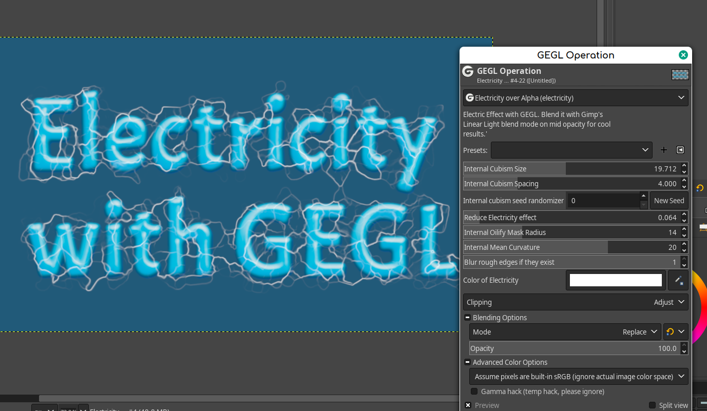Click the Internal Cubism Size slider

571,169
